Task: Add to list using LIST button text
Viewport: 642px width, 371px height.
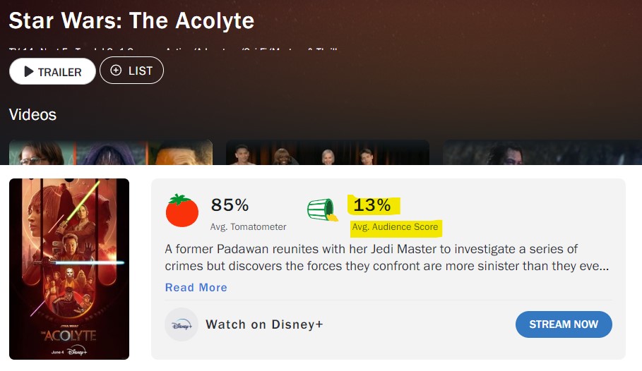Action: click(x=140, y=71)
